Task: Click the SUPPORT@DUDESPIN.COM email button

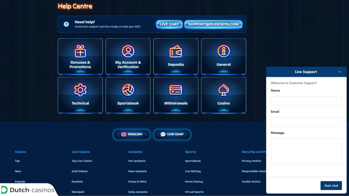Action: pos(213,24)
